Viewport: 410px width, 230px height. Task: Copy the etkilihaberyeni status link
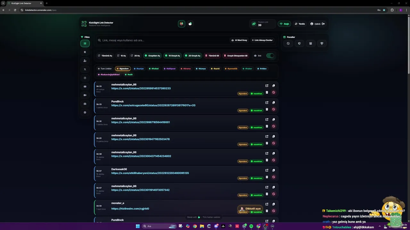(x=274, y=170)
